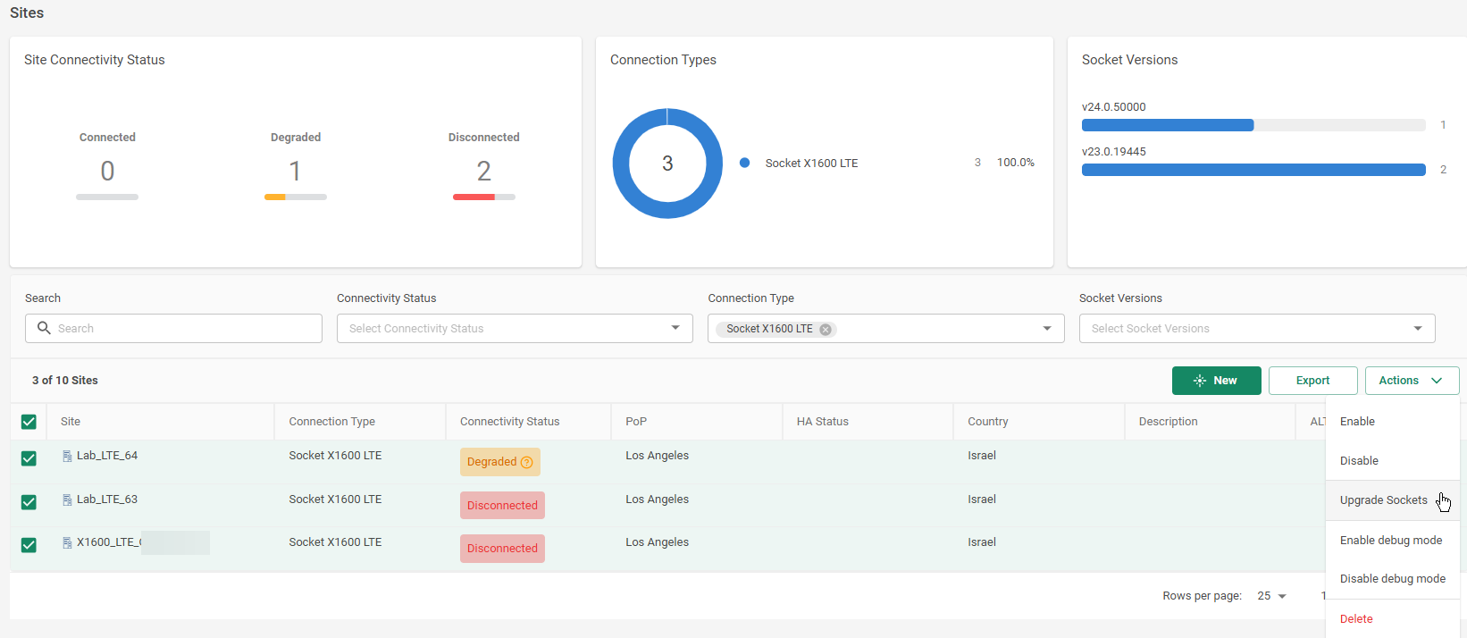Click Delete in the Actions menu

click(1356, 618)
